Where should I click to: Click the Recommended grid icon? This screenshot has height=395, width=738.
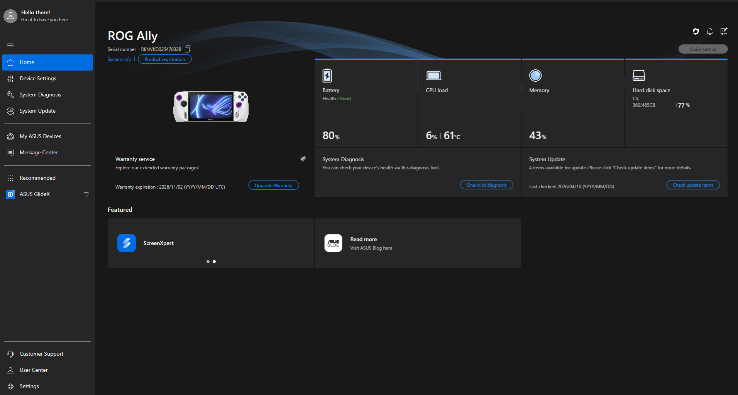tap(10, 178)
